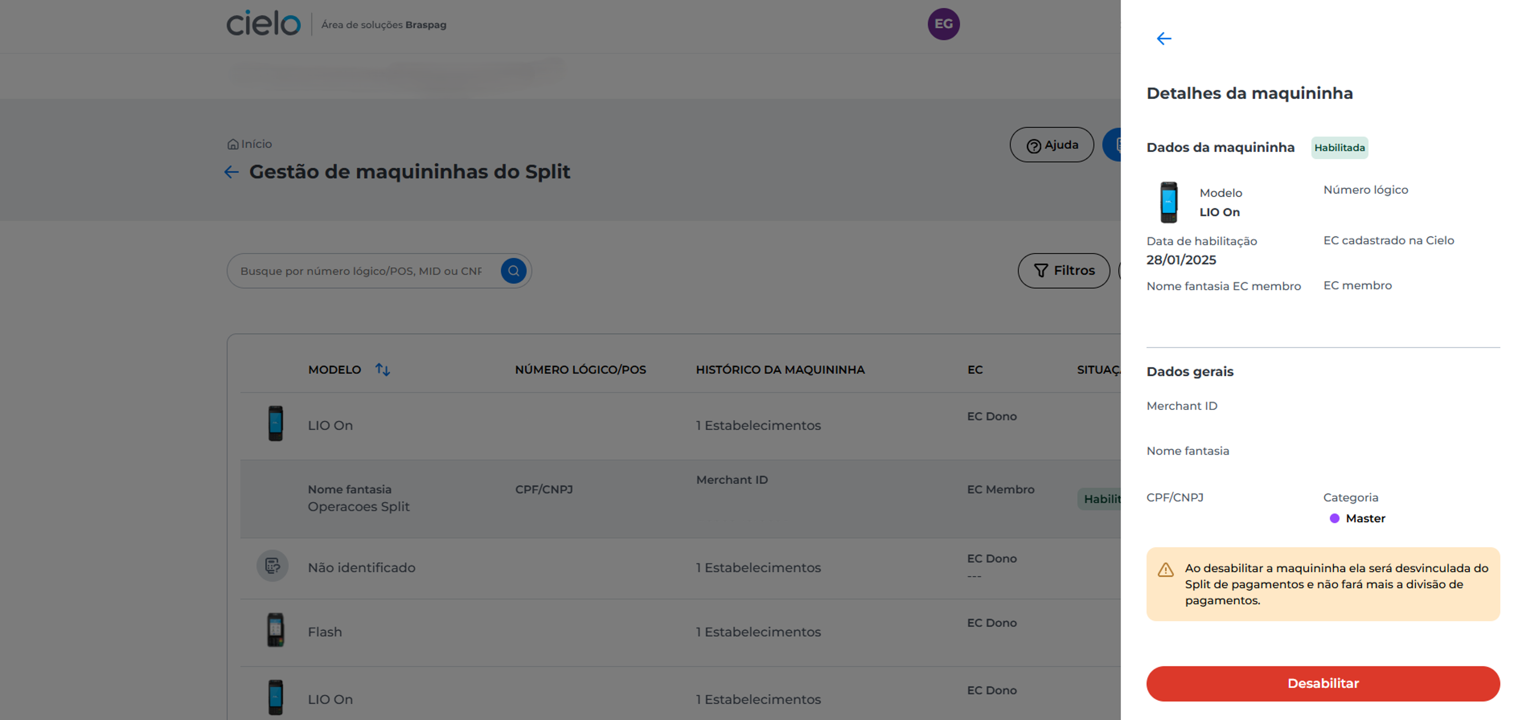Screen dimensions: 1514x720
Task: Click the EC Dono text in Flash row
Action: tap(992, 623)
